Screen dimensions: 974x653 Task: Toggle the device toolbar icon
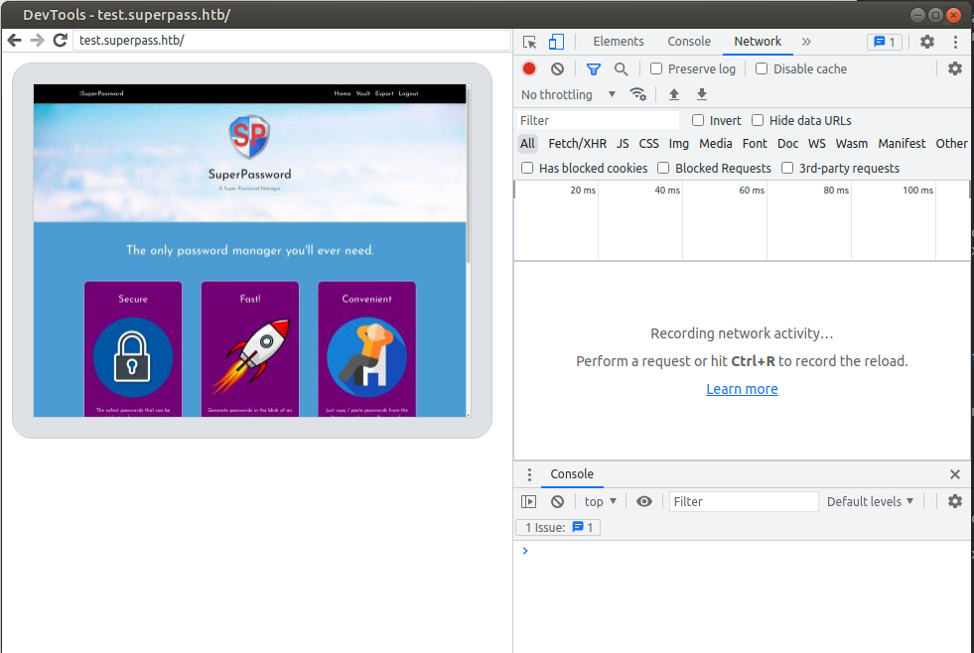tap(556, 42)
